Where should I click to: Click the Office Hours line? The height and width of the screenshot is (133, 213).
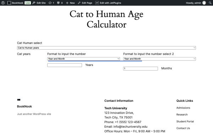coord(135,131)
